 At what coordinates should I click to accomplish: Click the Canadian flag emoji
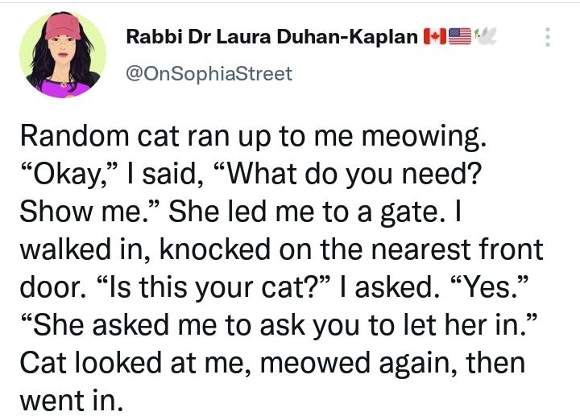[x=435, y=36]
